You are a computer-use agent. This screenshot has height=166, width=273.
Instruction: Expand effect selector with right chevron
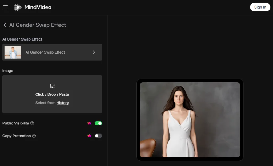[x=94, y=52]
